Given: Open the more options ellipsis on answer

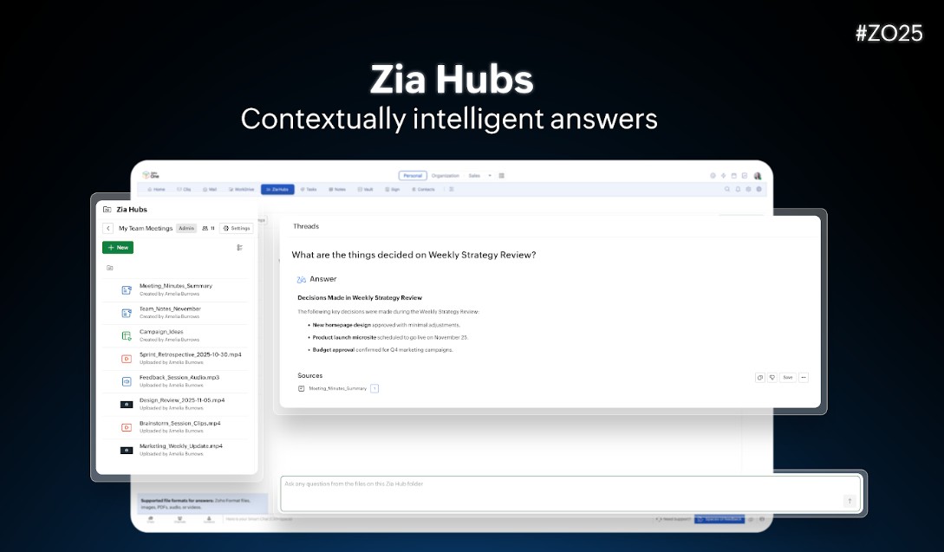Looking at the screenshot, I should (803, 378).
